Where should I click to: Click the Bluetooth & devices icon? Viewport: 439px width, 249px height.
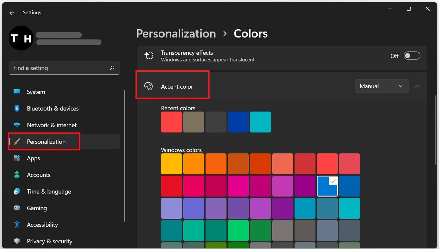(17, 109)
